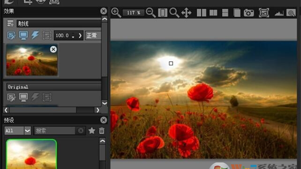
Task: Open the magnified preview window icon
Action: click(291, 13)
